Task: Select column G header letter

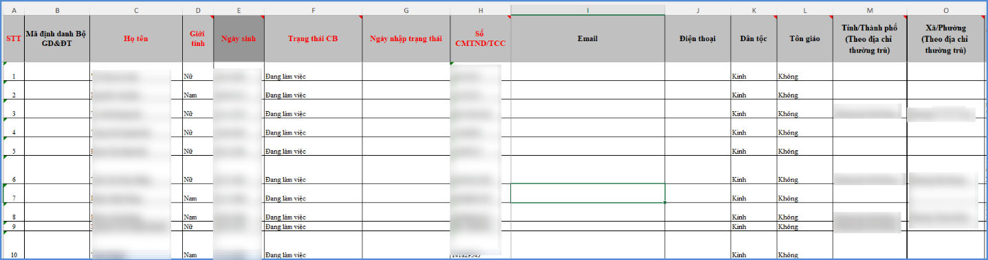Action: click(x=406, y=10)
